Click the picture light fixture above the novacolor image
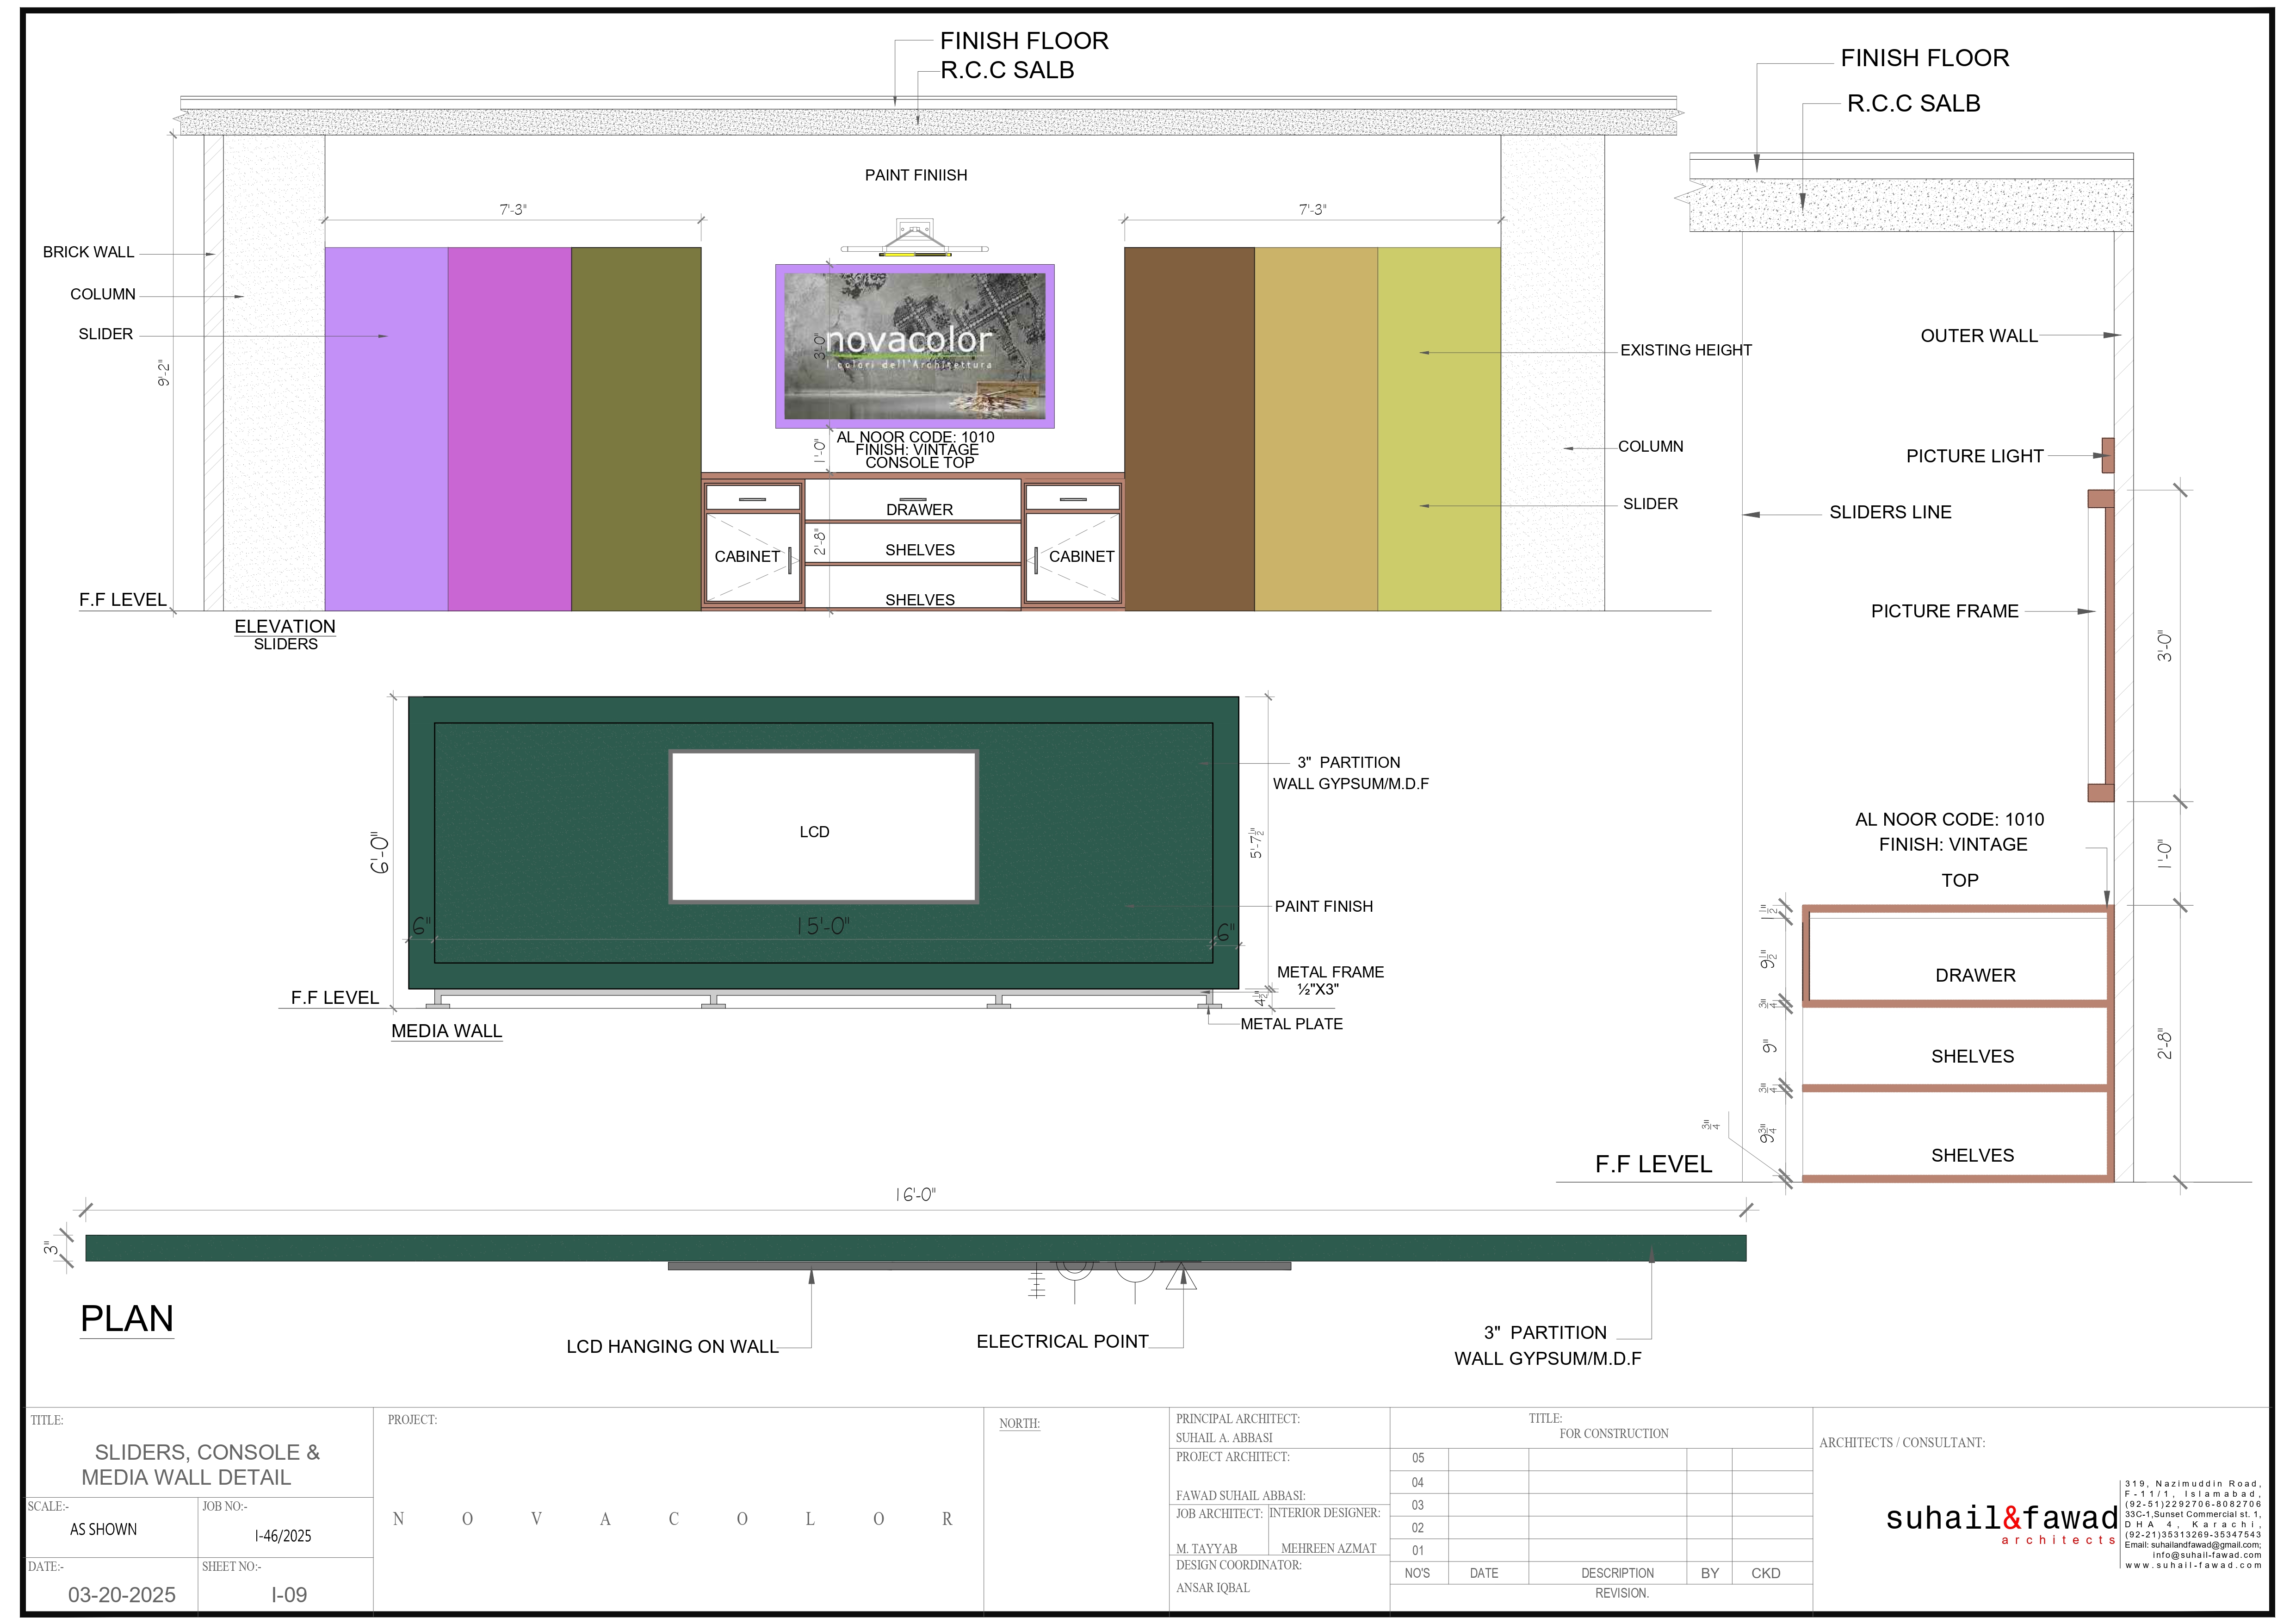This screenshot has height=1624, width=2296. pos(914,240)
